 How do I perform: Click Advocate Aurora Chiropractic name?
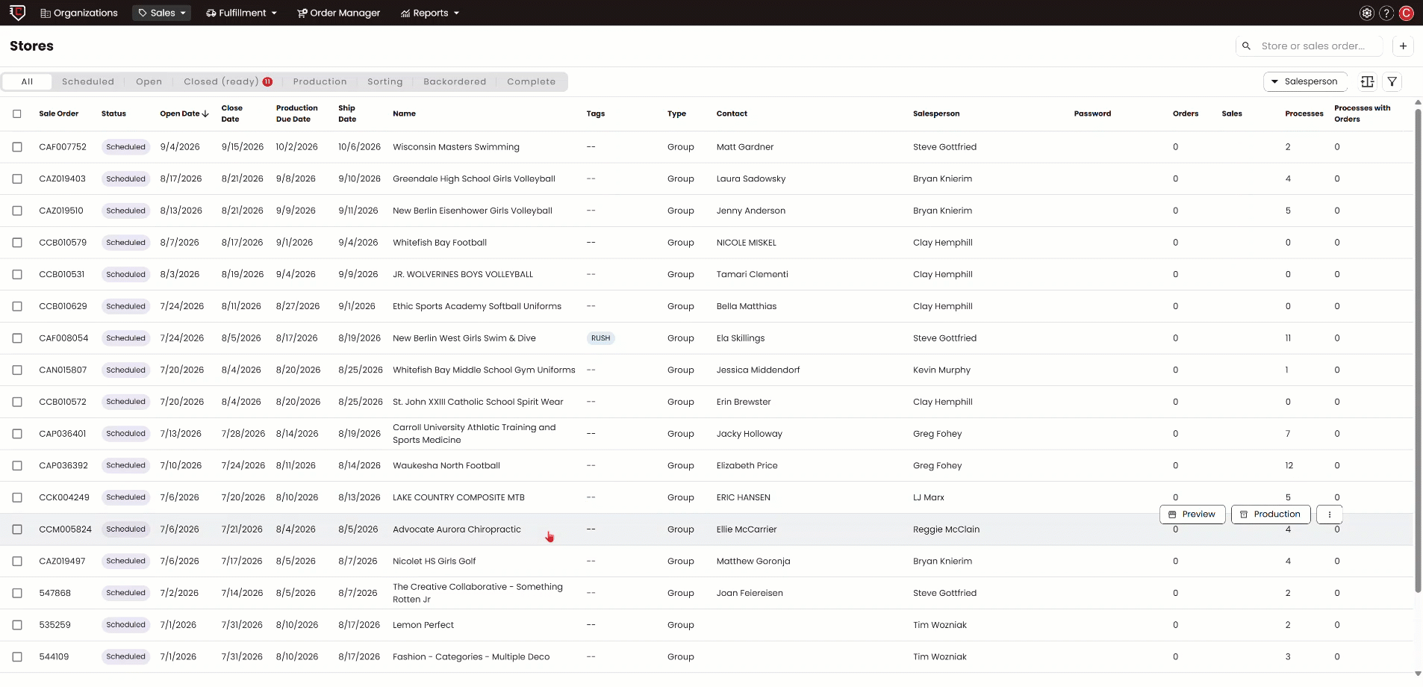[x=457, y=529]
